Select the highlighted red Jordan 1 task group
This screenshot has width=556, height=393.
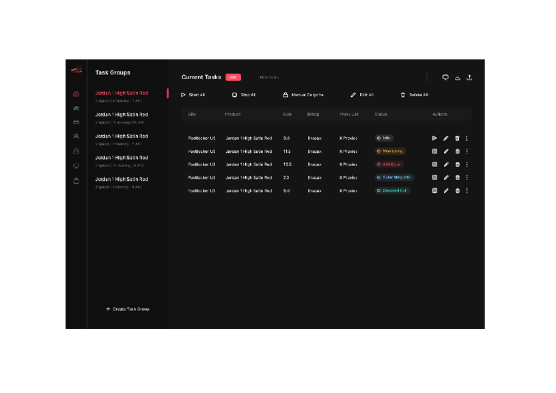click(122, 93)
